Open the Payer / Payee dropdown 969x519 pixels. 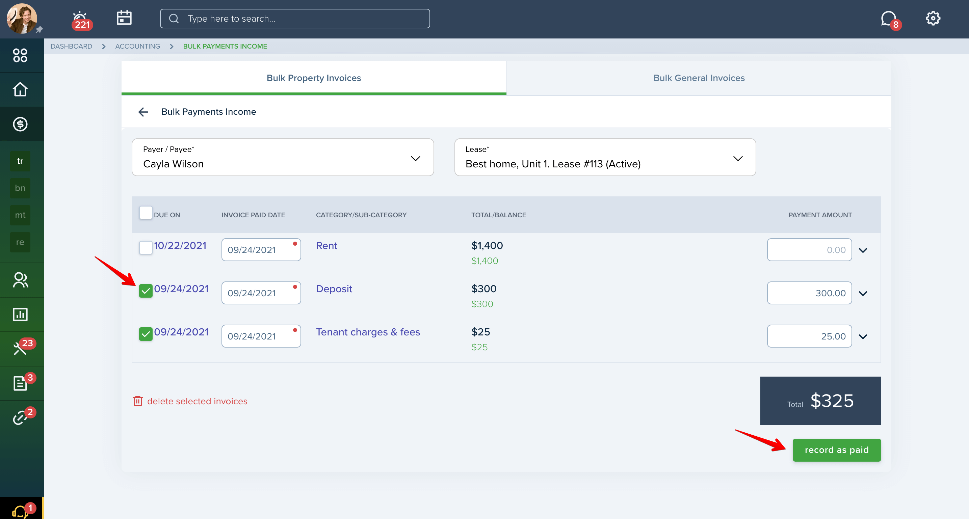(283, 157)
